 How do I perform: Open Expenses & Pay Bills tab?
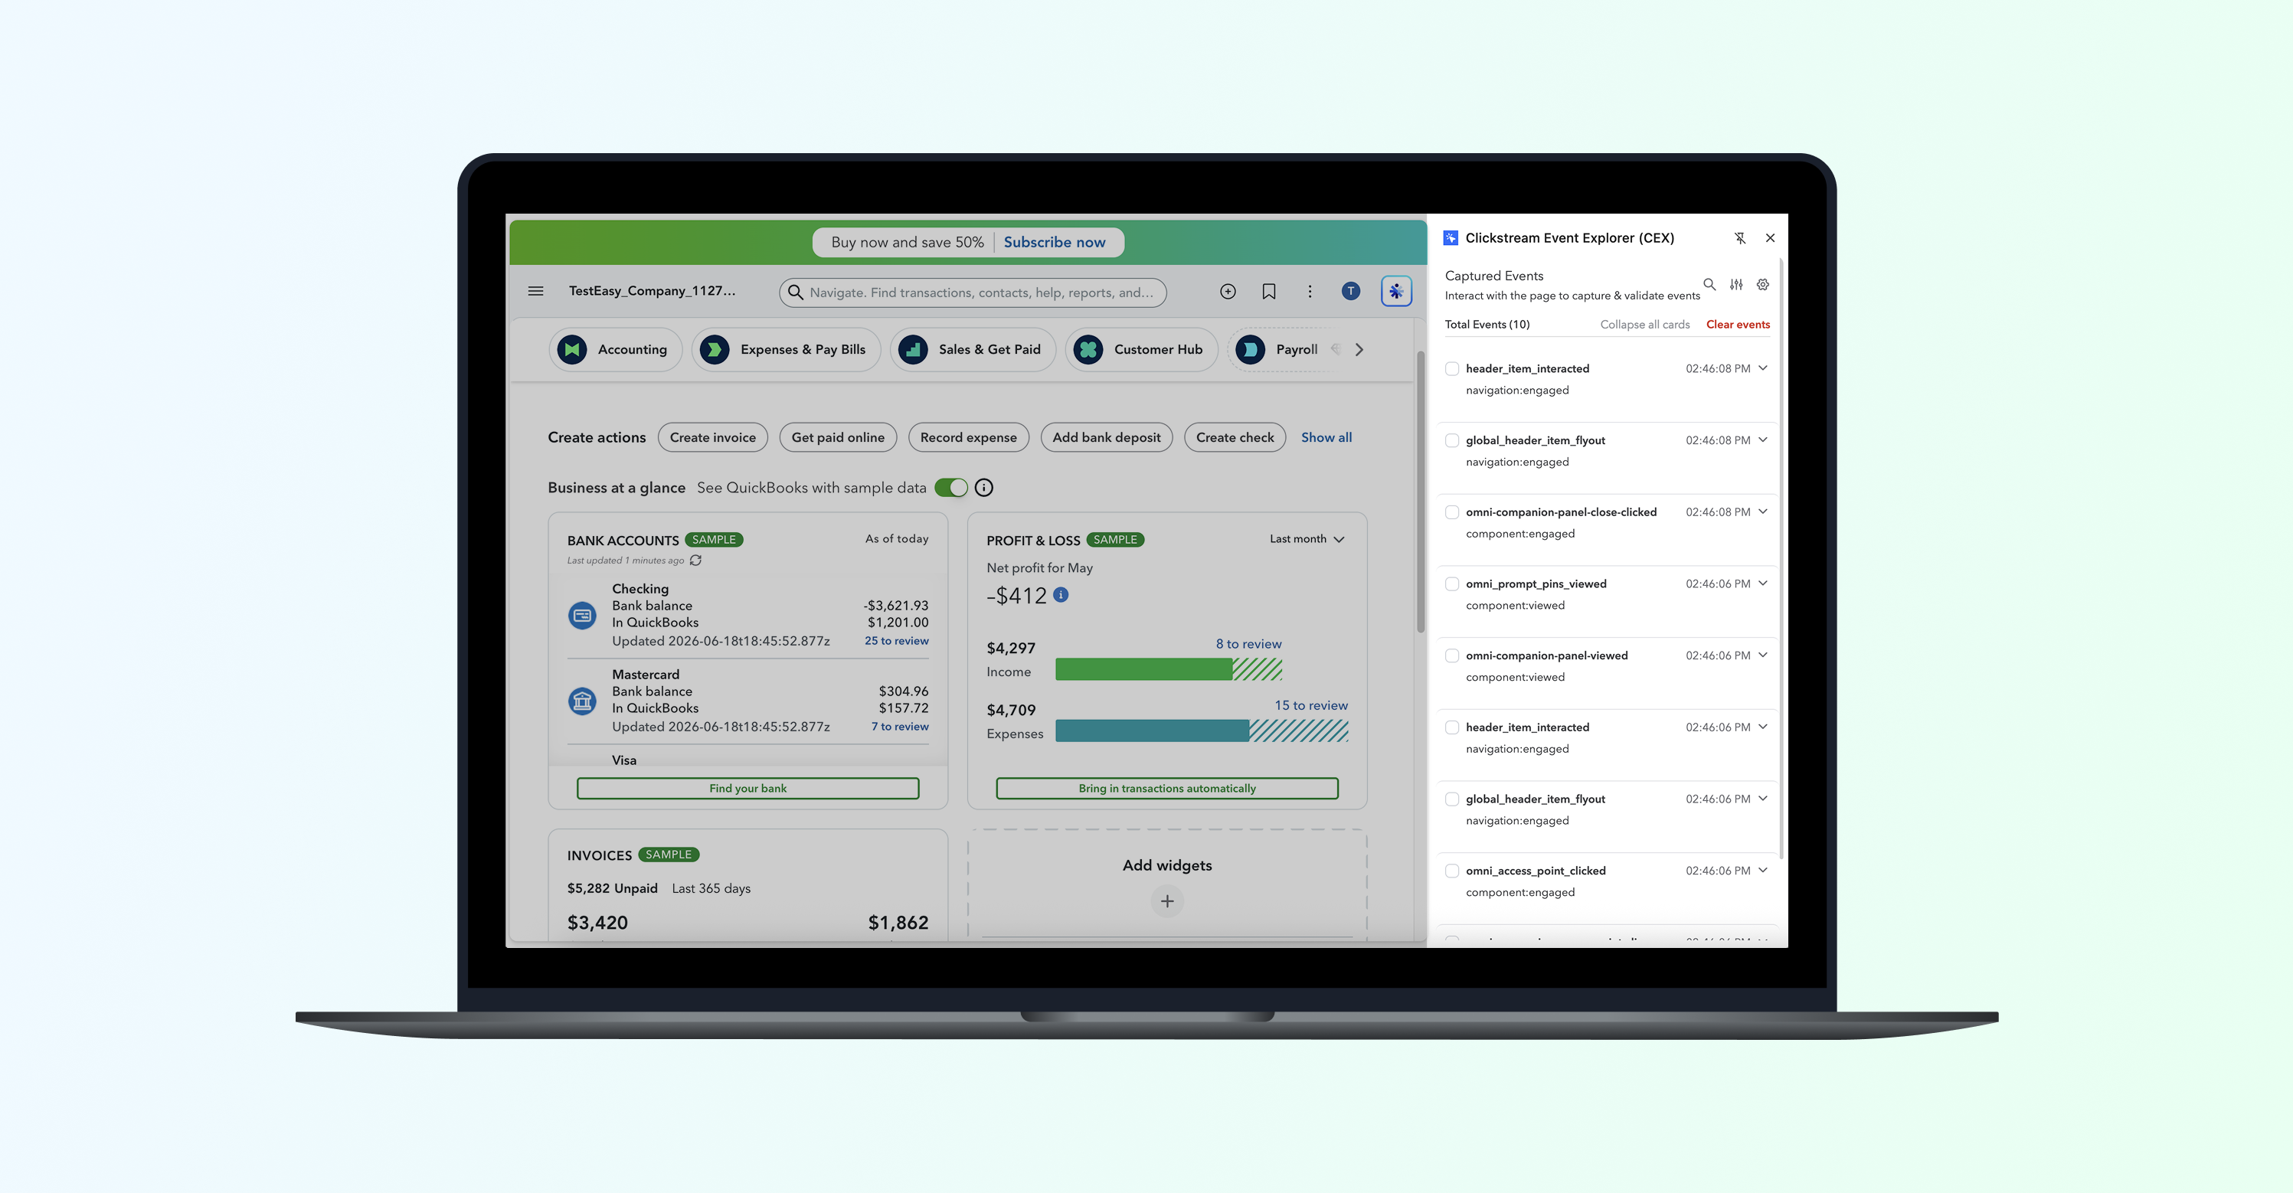(x=786, y=350)
